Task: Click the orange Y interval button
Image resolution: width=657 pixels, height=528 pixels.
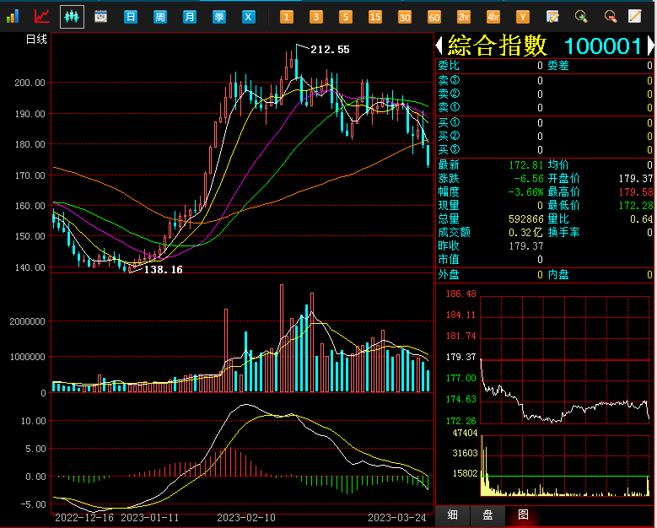Action: (x=523, y=17)
